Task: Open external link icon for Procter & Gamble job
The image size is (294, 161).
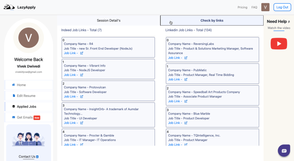Action: tap(82, 145)
